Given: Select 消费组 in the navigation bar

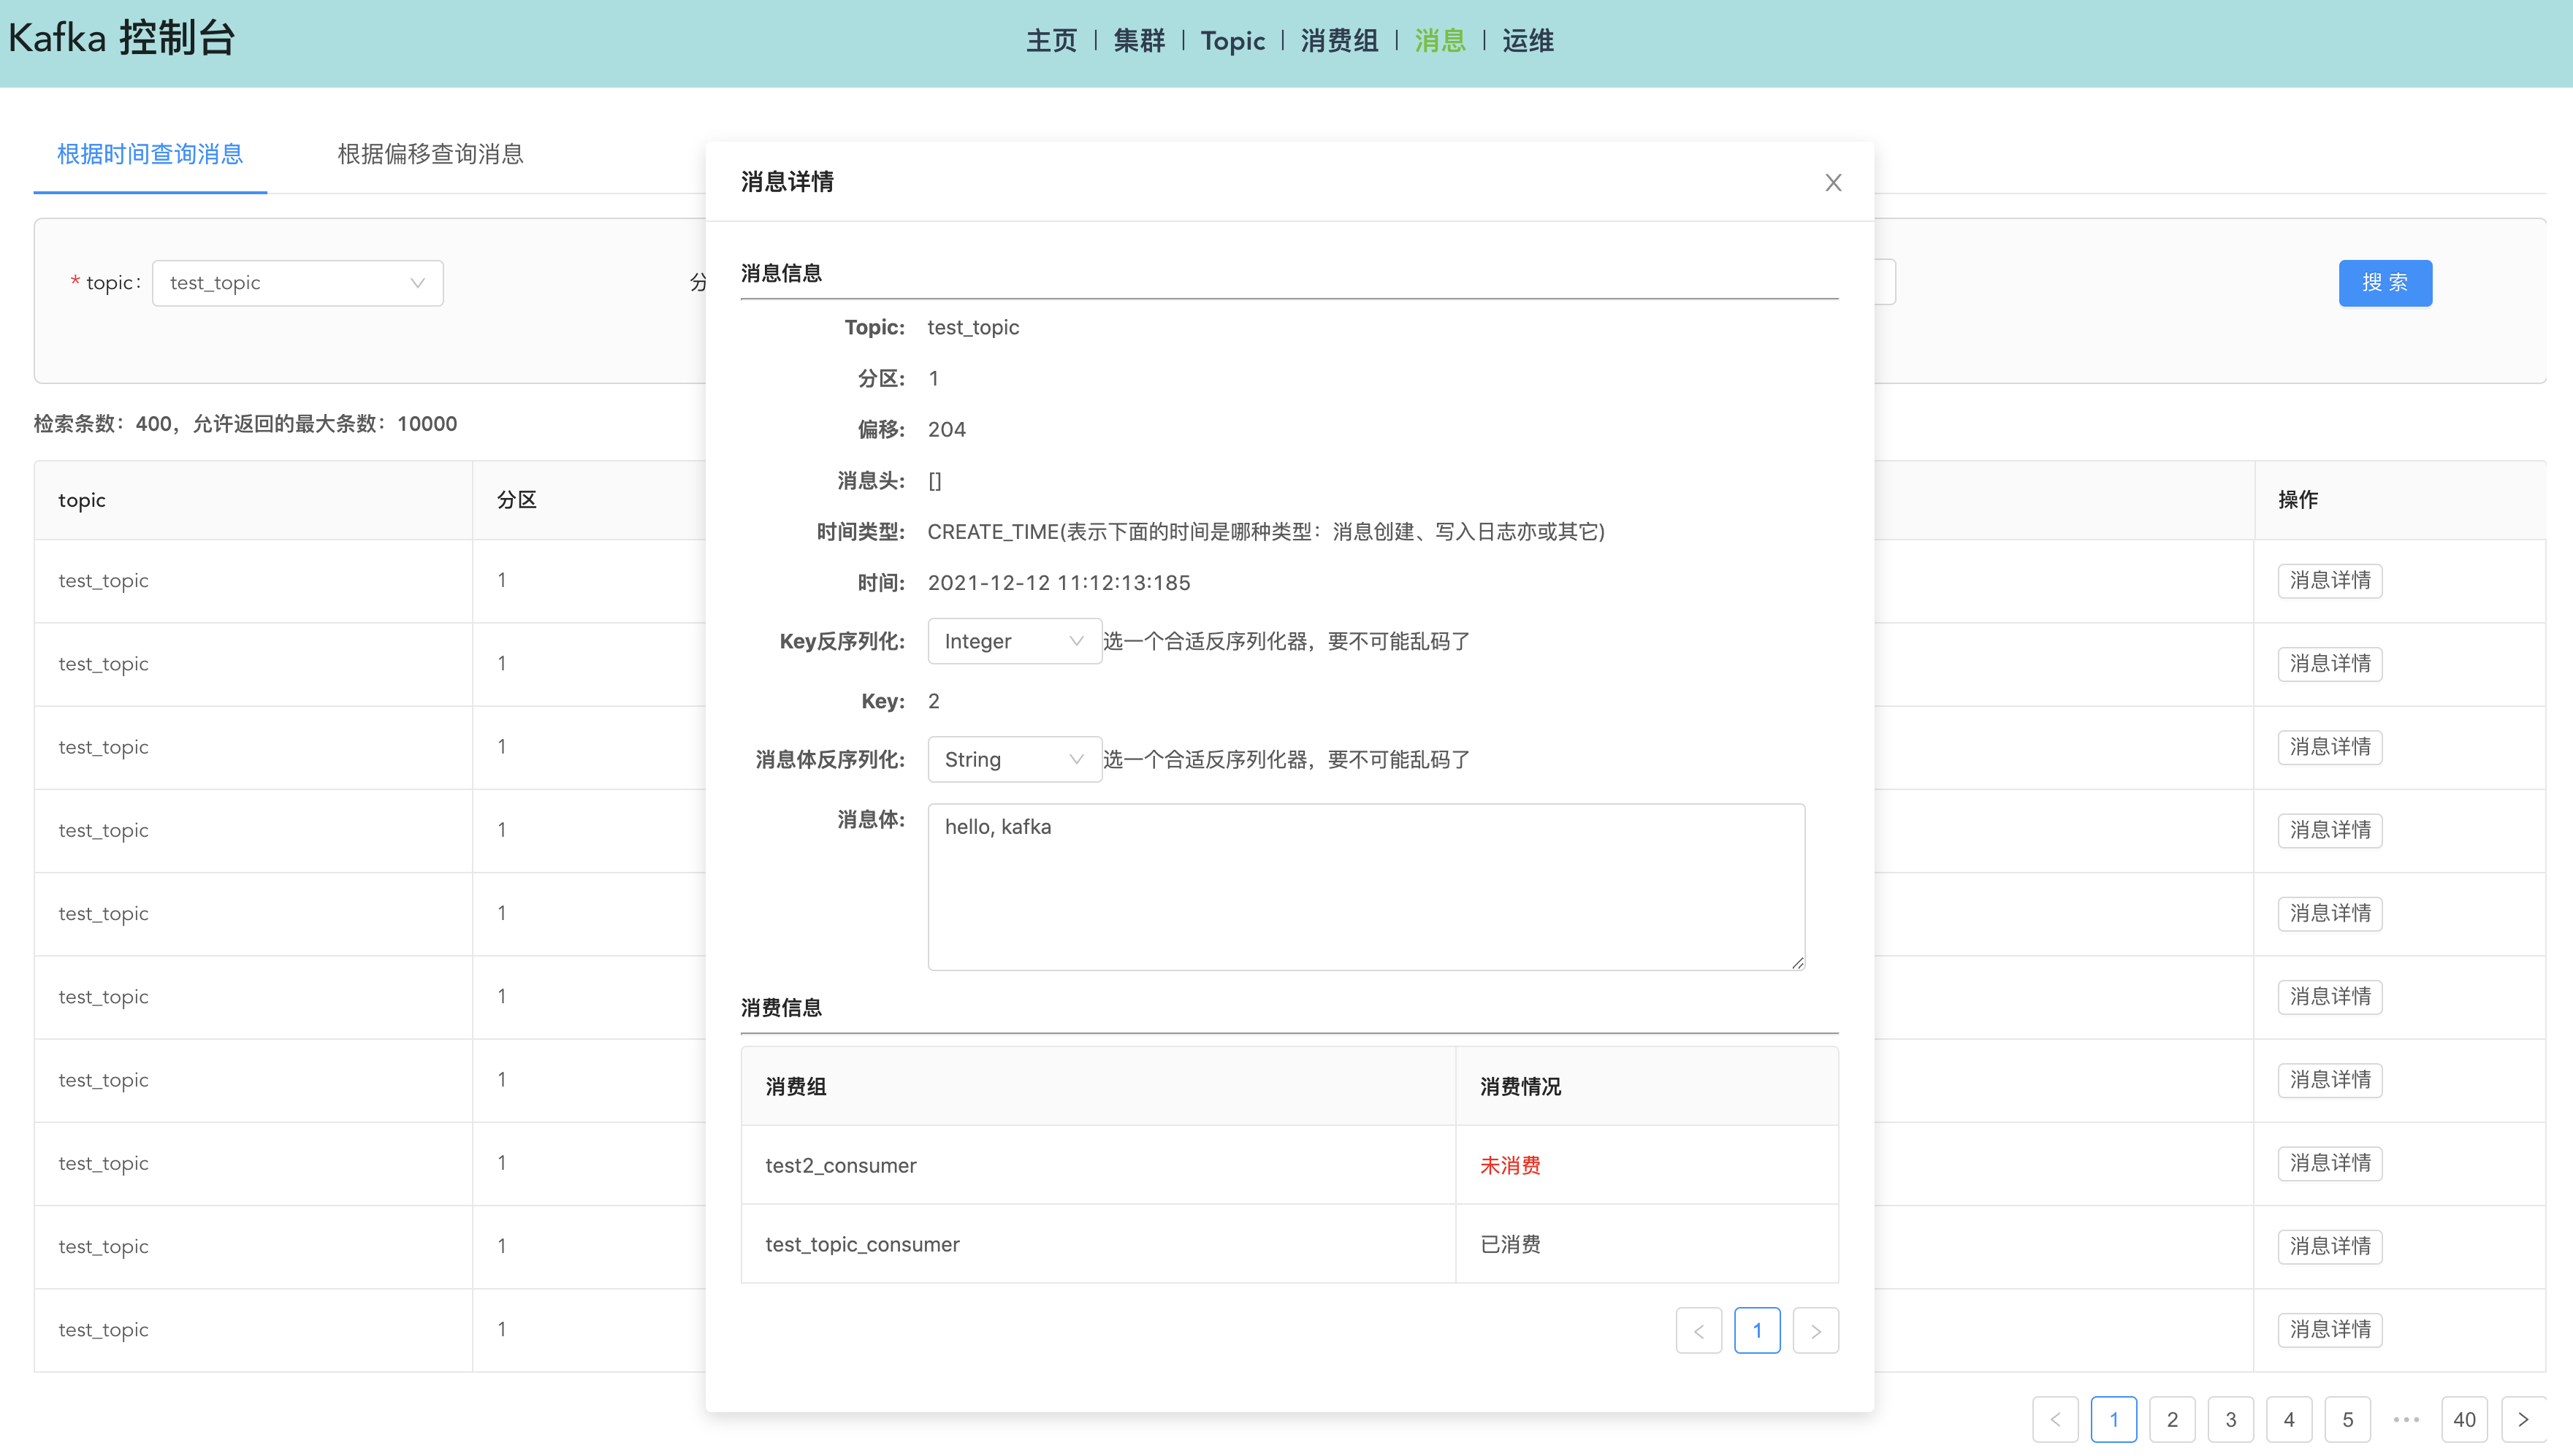Looking at the screenshot, I should coord(1340,41).
